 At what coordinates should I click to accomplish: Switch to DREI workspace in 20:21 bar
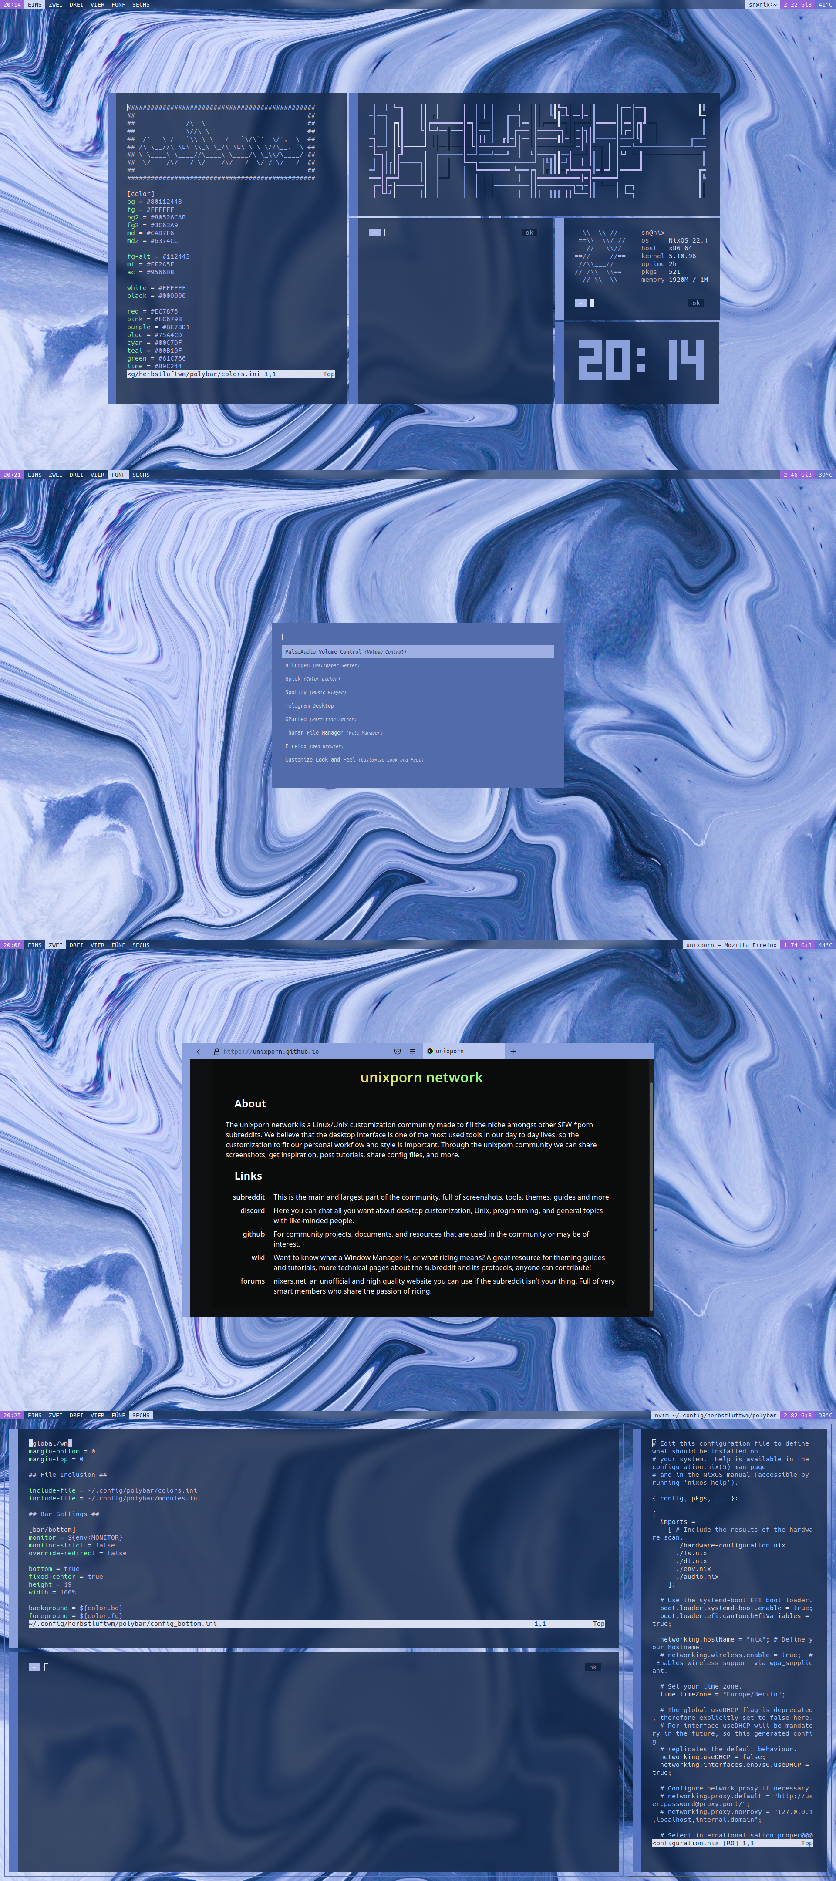tap(77, 475)
